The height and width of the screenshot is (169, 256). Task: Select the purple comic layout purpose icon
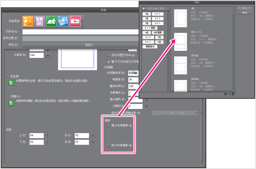click(39, 21)
